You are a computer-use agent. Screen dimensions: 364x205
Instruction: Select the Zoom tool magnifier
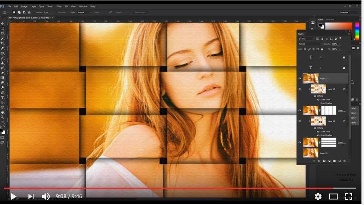[3, 117]
